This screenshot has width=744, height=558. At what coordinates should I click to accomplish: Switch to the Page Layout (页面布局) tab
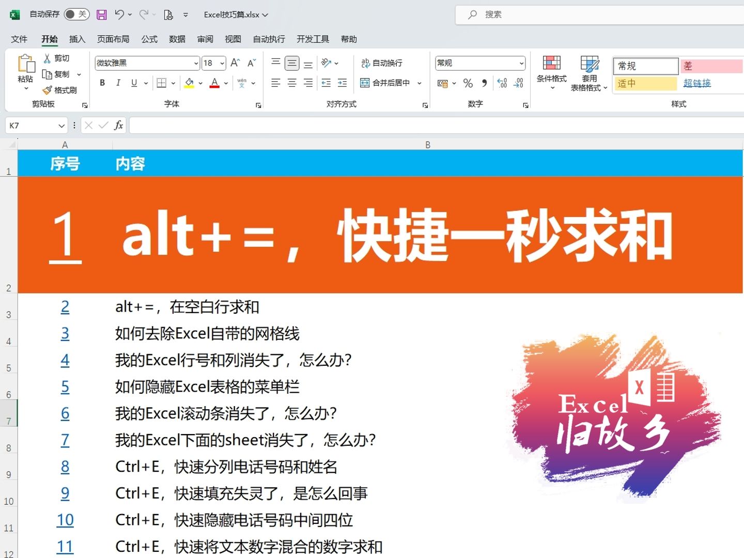pyautogui.click(x=113, y=39)
